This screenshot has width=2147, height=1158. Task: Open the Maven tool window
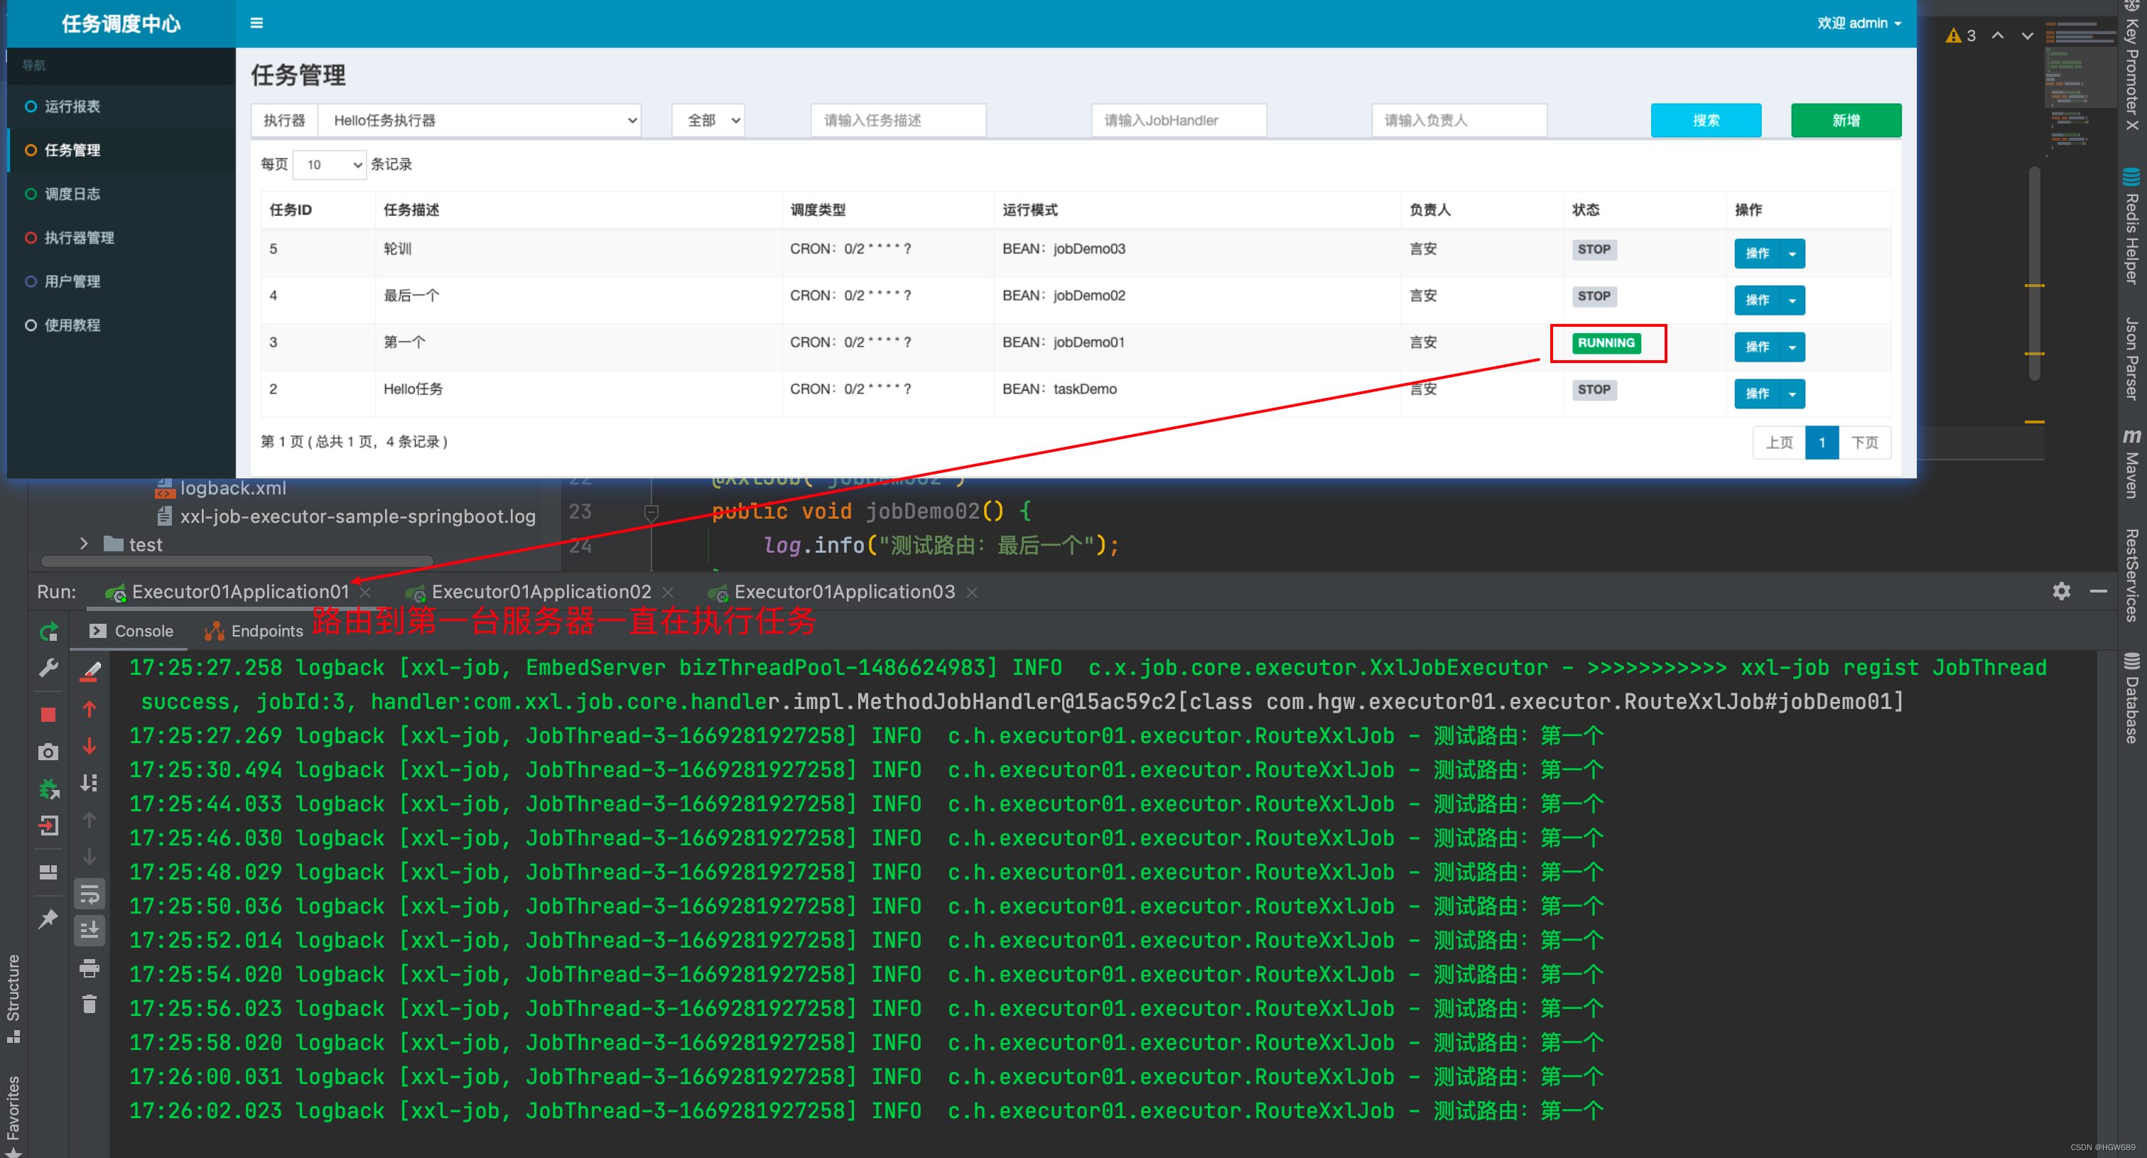tap(2132, 465)
